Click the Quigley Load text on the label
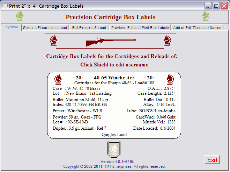Screen dimensions: 230x172 pyautogui.click(x=113, y=134)
